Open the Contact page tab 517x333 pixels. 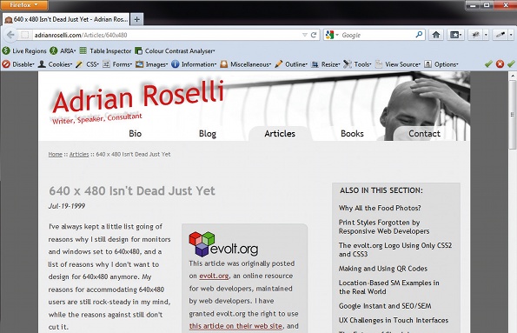[424, 134]
